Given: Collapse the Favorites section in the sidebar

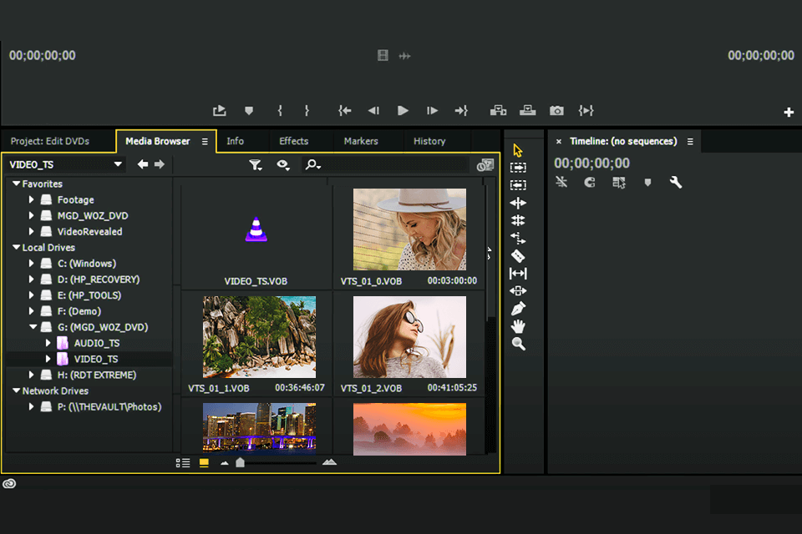Looking at the screenshot, I should pos(15,183).
